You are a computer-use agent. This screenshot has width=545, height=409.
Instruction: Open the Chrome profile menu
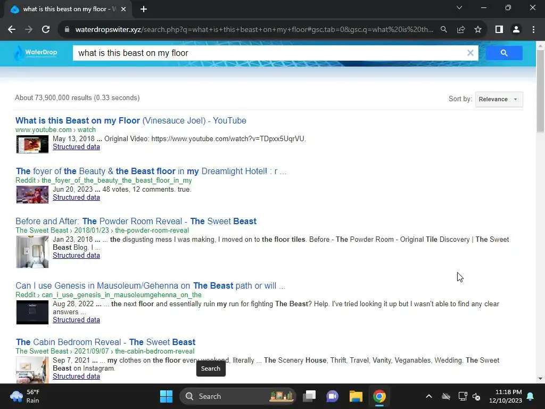pos(516,30)
